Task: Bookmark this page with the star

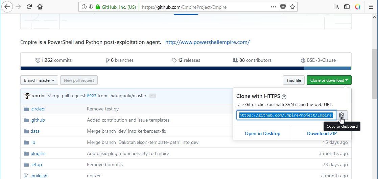Action: [292, 7]
